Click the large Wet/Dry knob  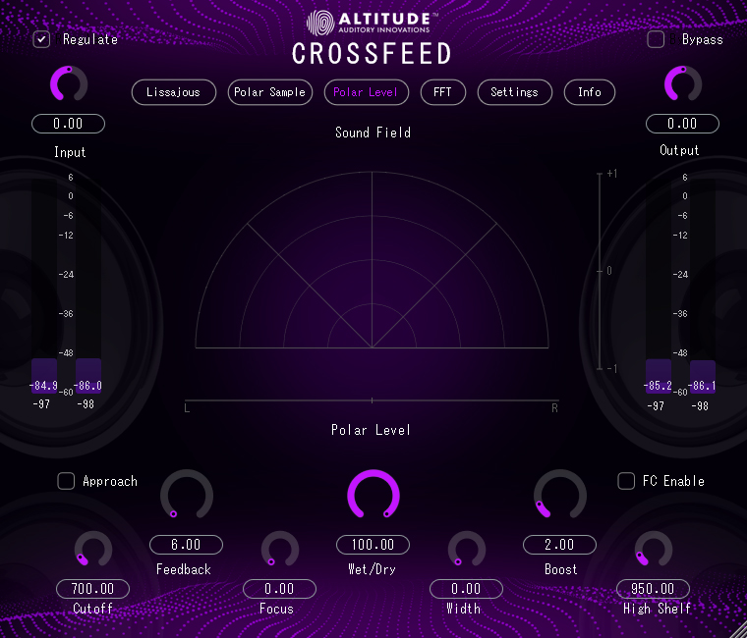tap(373, 496)
